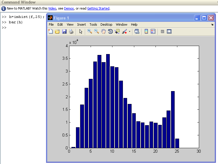The width and height of the screenshot is (218, 164).
Task: Click the Link Plot icon
Action: click(137, 31)
